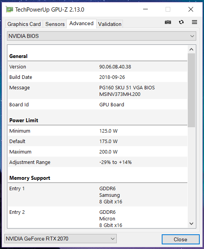Click the refresh icon
Viewport: 204px width, 249px height.
coord(181,22)
